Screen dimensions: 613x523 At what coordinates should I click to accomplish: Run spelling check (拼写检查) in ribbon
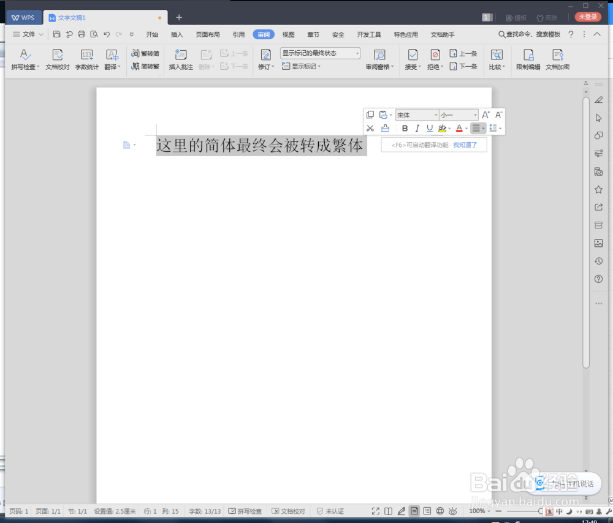coord(25,60)
